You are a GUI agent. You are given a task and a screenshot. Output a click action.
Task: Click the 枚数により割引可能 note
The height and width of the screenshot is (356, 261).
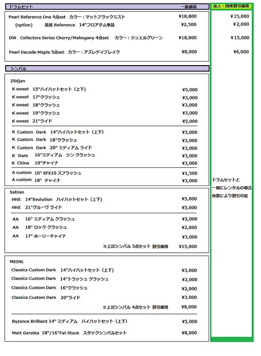(x=230, y=196)
